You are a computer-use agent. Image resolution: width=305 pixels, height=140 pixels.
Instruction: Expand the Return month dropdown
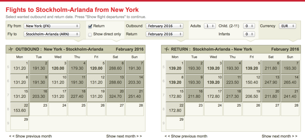click(x=164, y=34)
